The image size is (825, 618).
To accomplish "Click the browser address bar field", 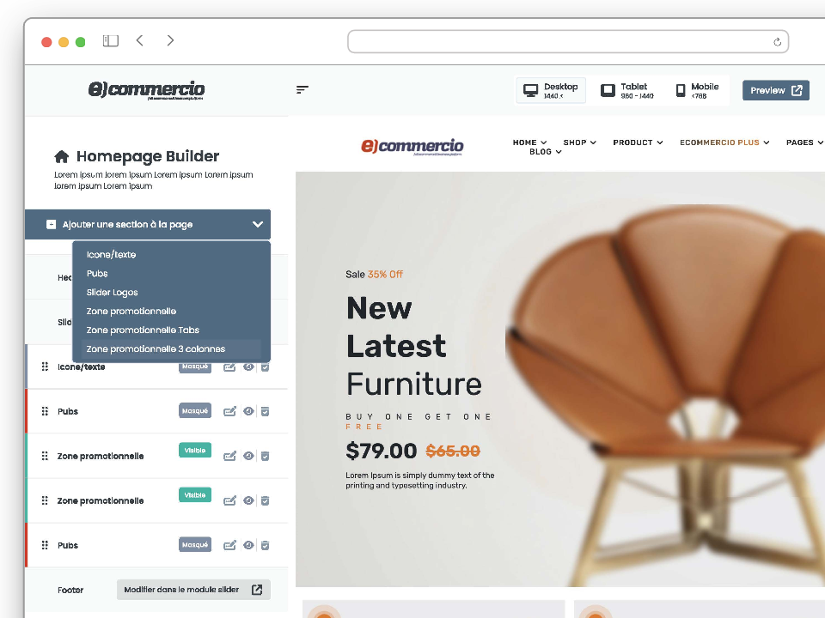I will point(568,41).
